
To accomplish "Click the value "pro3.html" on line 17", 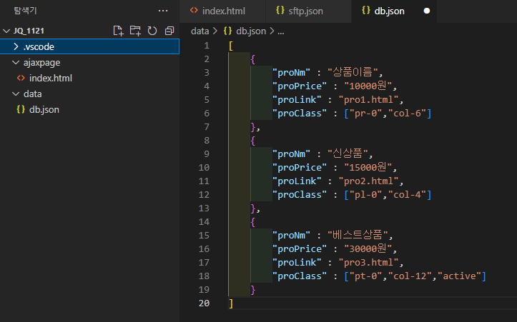I will pos(369,262).
